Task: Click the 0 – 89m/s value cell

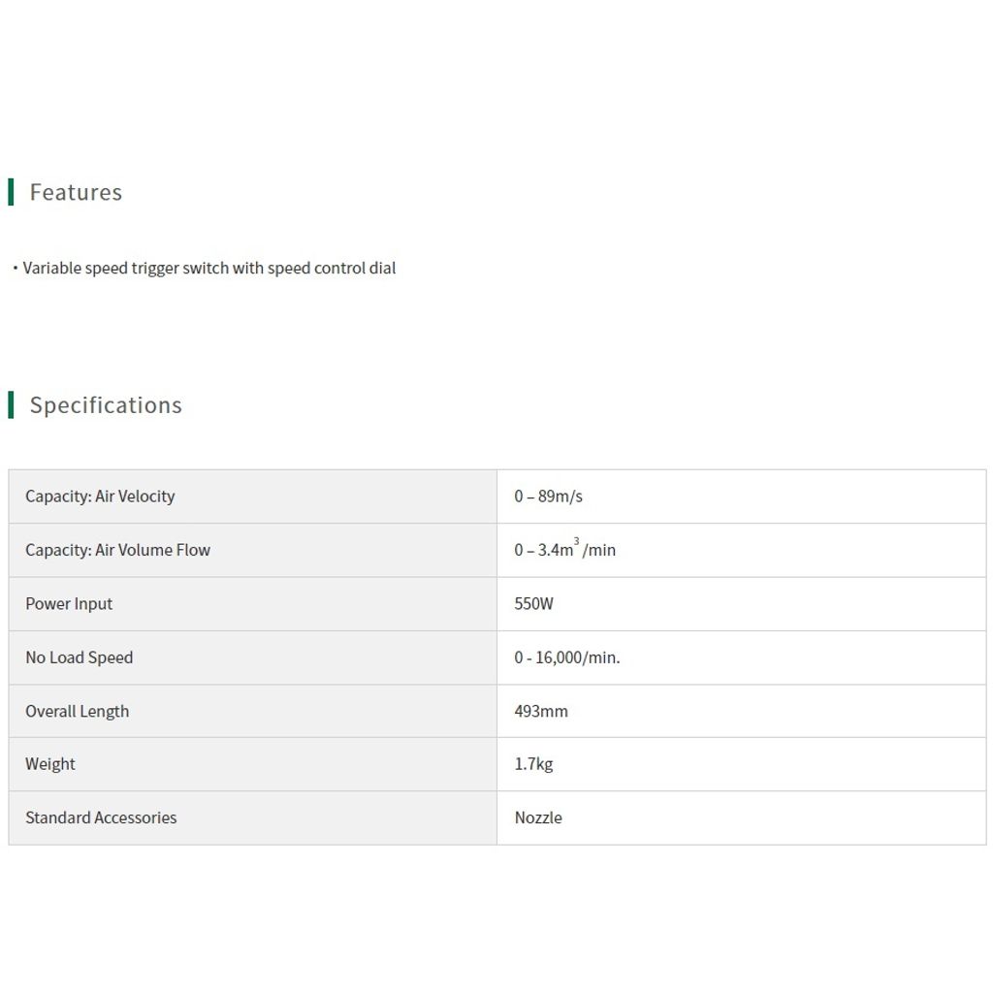Action: point(742,496)
